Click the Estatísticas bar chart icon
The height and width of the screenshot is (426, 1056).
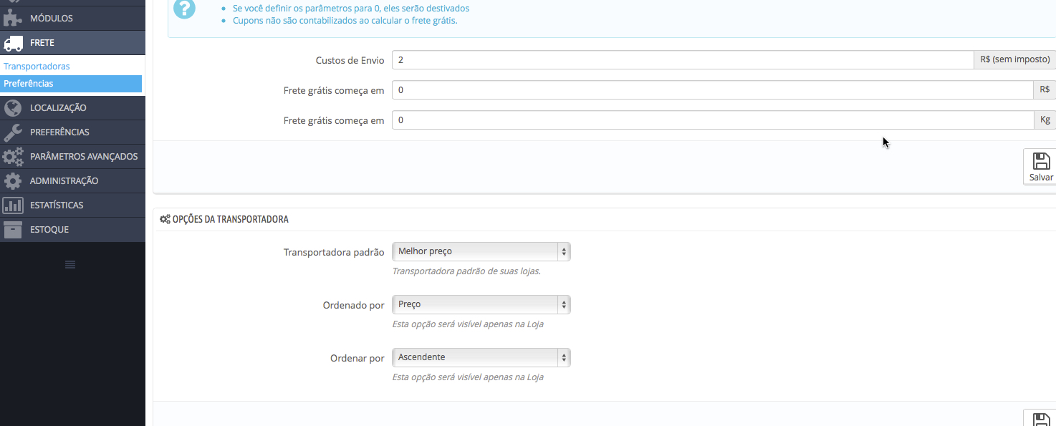pyautogui.click(x=13, y=205)
